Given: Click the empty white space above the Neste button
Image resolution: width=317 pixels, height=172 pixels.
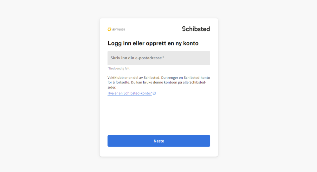Looking at the screenshot, I should tap(159, 115).
